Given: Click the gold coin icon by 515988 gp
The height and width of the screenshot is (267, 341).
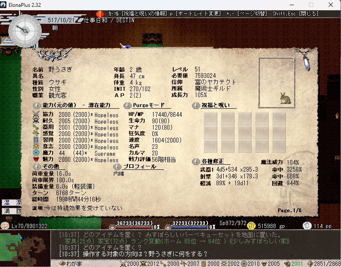Looking at the screenshot, I should [x=251, y=226].
